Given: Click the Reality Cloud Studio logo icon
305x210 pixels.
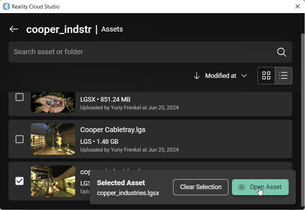Looking at the screenshot, I should pos(6,6).
